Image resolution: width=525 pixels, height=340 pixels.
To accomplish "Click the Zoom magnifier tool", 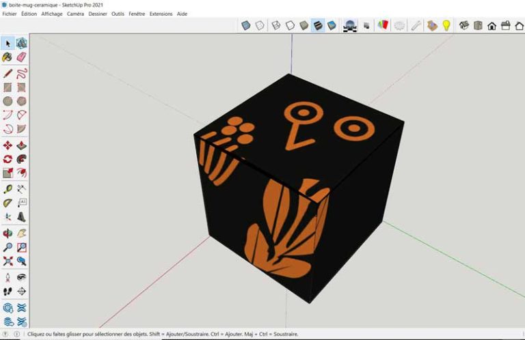I will (x=8, y=247).
